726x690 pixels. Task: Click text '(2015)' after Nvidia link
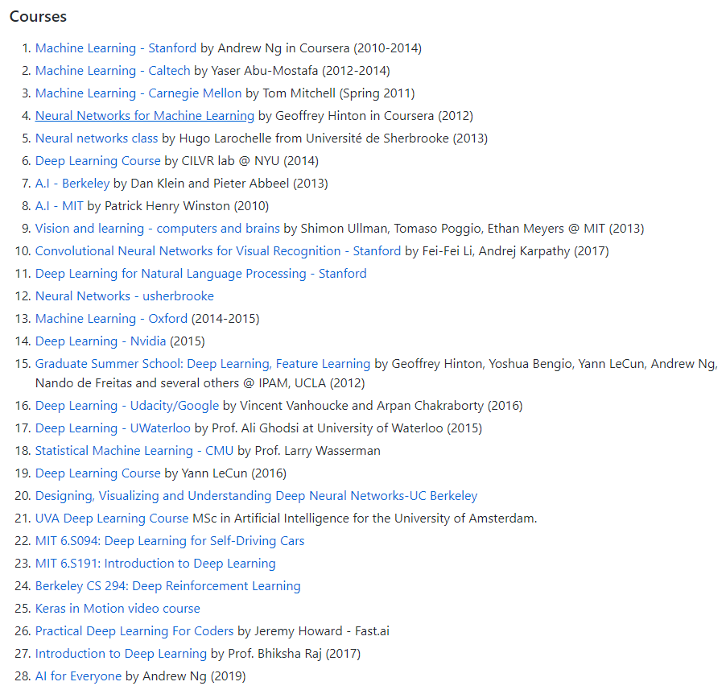(x=188, y=341)
